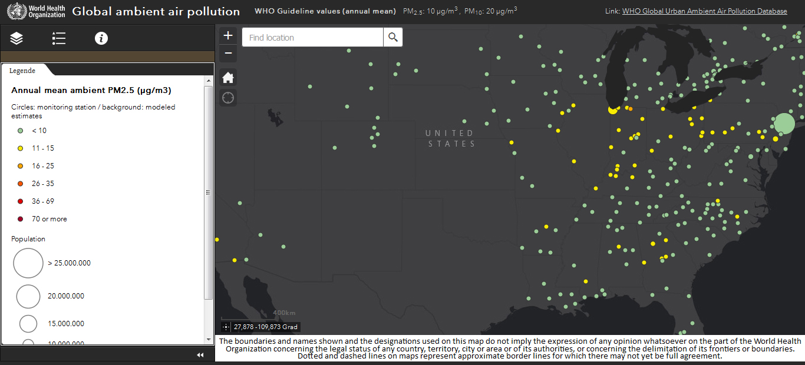Click the yellow Chicago monitoring station circle
The image size is (805, 365).
coord(612,109)
